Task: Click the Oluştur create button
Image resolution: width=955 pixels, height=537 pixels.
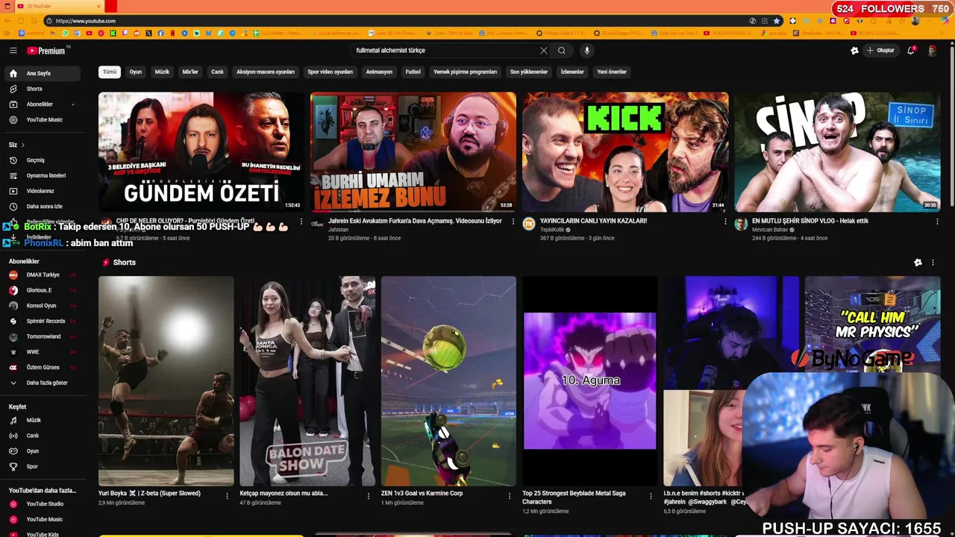Action: pyautogui.click(x=880, y=51)
